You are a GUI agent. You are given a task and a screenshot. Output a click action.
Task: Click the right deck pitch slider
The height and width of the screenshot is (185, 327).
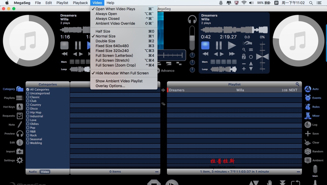[262, 57]
